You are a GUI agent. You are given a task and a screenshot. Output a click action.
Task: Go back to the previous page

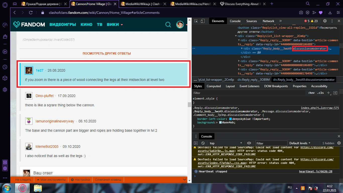tap(15, 13)
